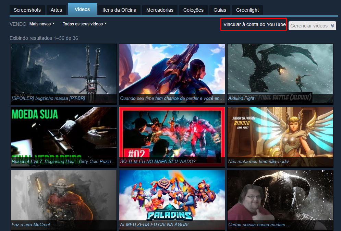Switch to the Guias tab

pos(220,10)
